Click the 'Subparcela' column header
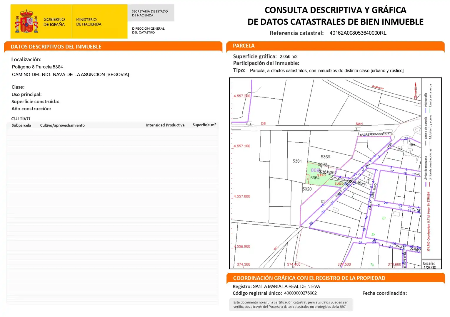Screen dimensions: 450x317 click(x=21, y=125)
